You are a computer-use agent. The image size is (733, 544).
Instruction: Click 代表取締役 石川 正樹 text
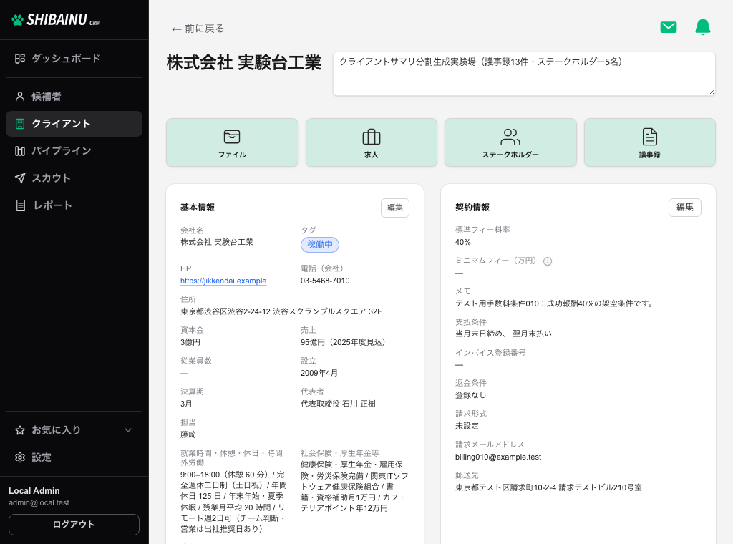pos(338,404)
